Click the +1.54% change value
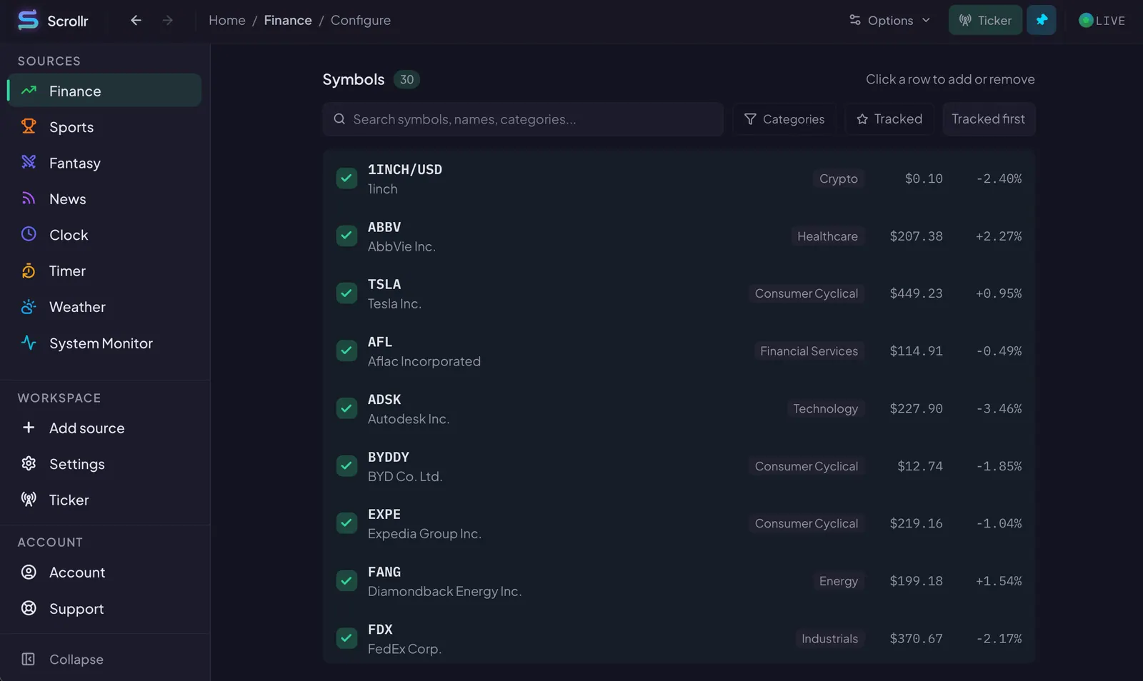This screenshot has width=1143, height=681. coord(999,581)
